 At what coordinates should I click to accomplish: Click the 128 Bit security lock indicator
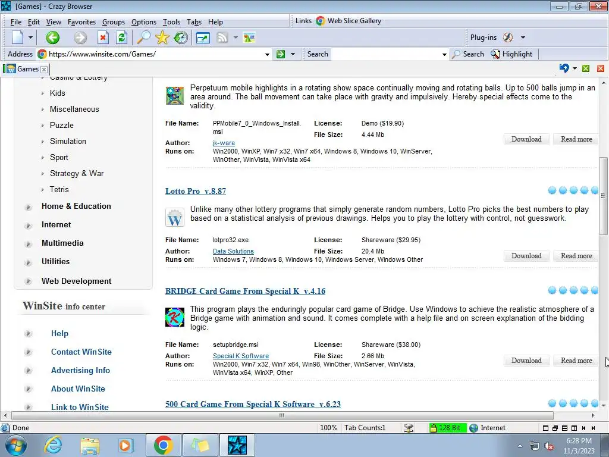[447, 428]
